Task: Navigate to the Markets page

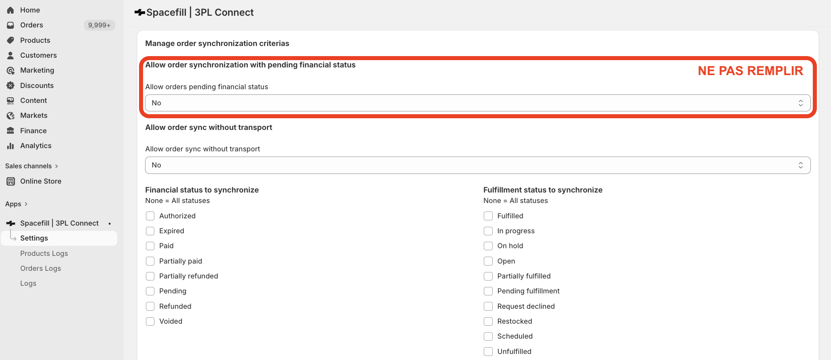Action: [x=34, y=116]
